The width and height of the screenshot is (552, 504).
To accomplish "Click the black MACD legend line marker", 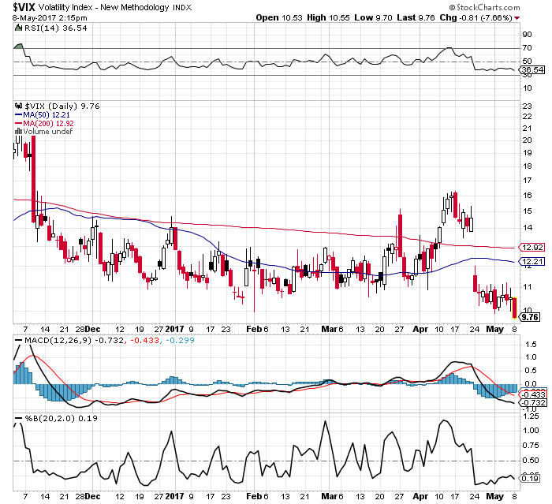I will (x=19, y=341).
